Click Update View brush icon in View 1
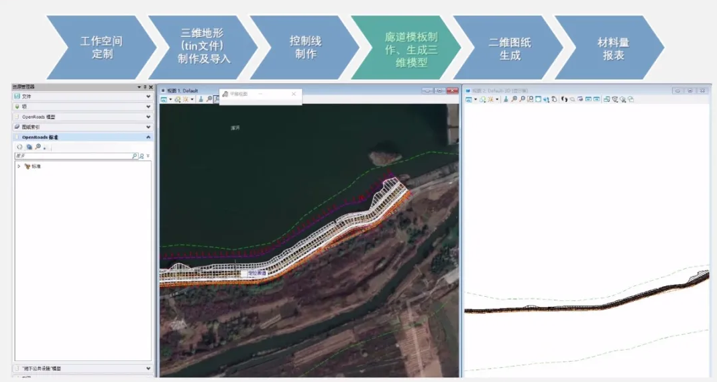Viewport: 717px width, 382px height. 201,99
